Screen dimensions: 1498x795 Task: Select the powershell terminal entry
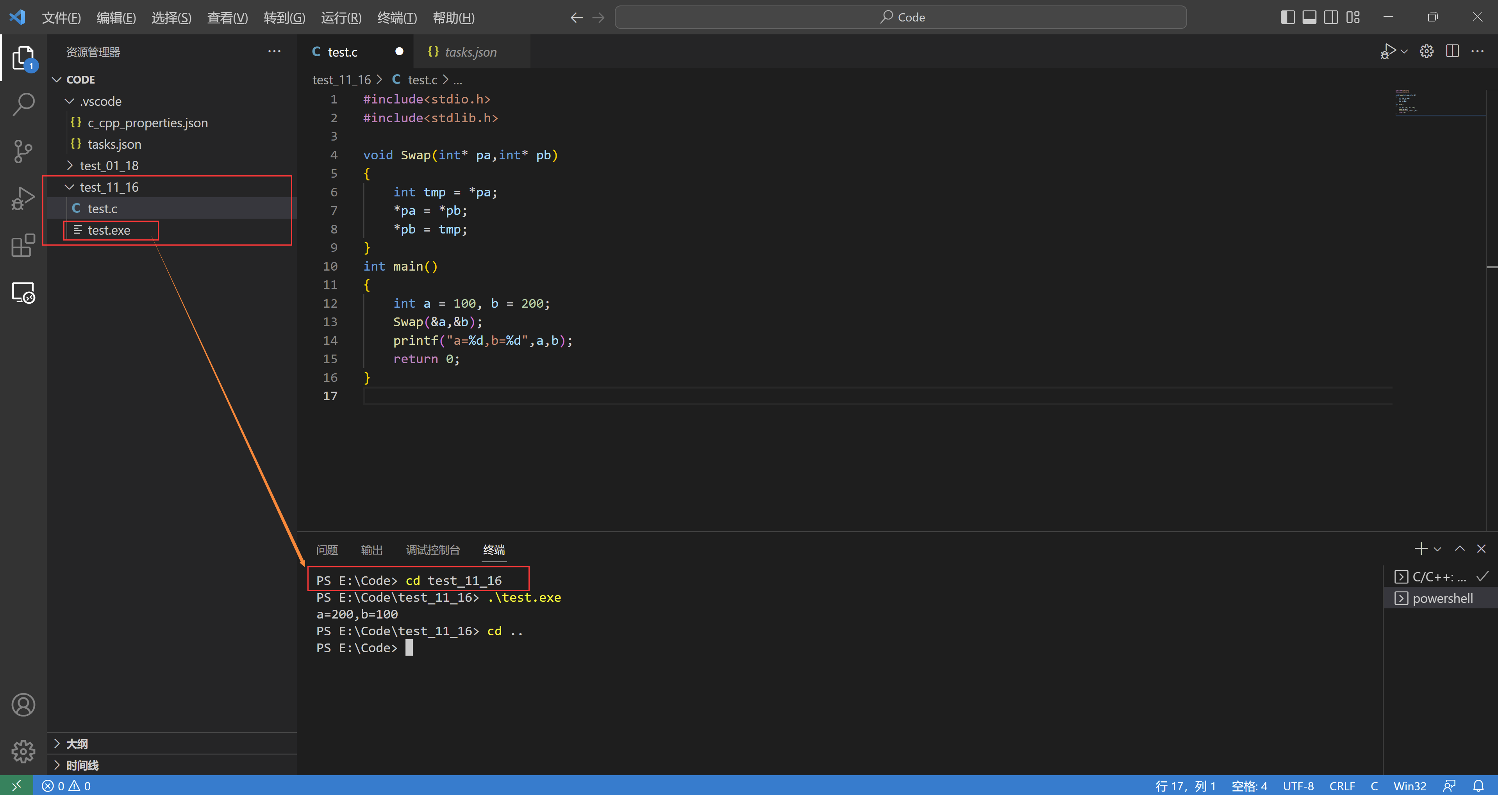click(1442, 598)
